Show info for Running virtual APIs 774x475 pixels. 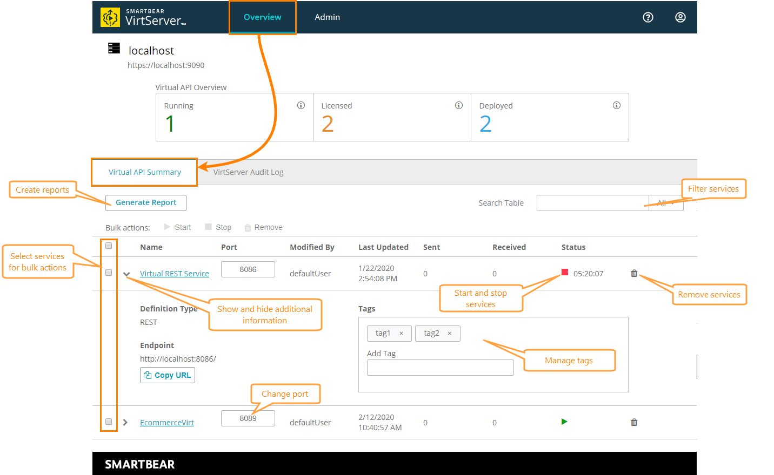point(301,105)
